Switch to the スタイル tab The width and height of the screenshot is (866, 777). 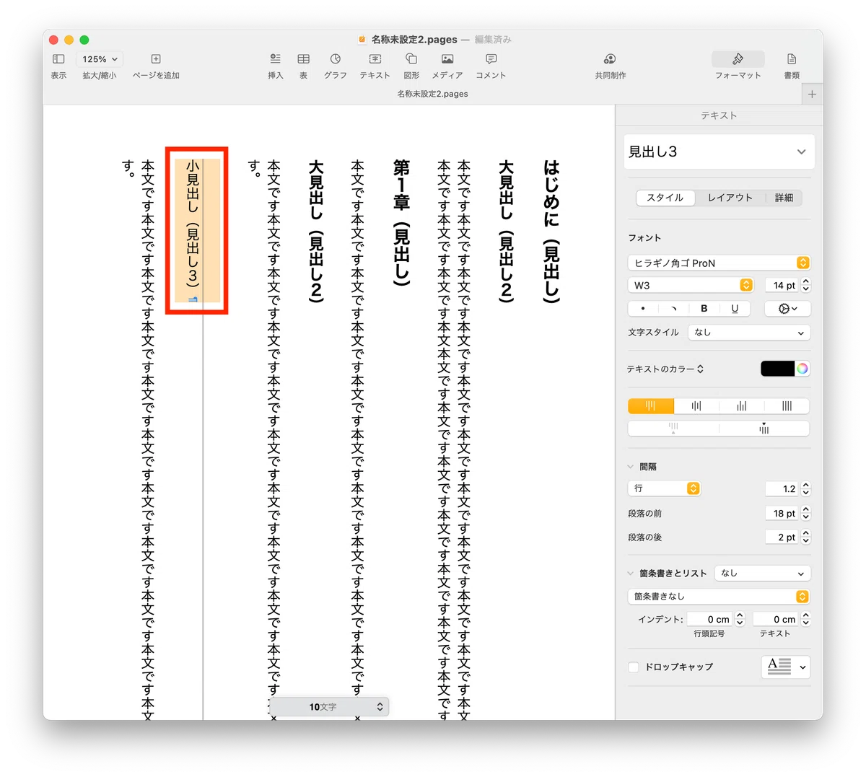pos(665,198)
